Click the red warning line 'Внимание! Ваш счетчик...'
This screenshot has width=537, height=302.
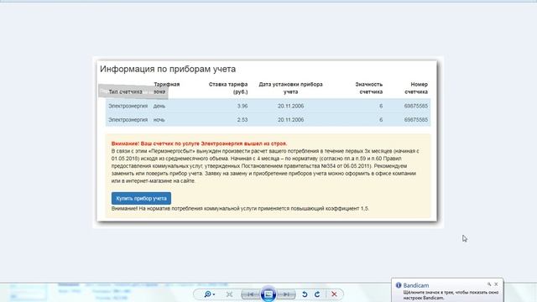200,143
